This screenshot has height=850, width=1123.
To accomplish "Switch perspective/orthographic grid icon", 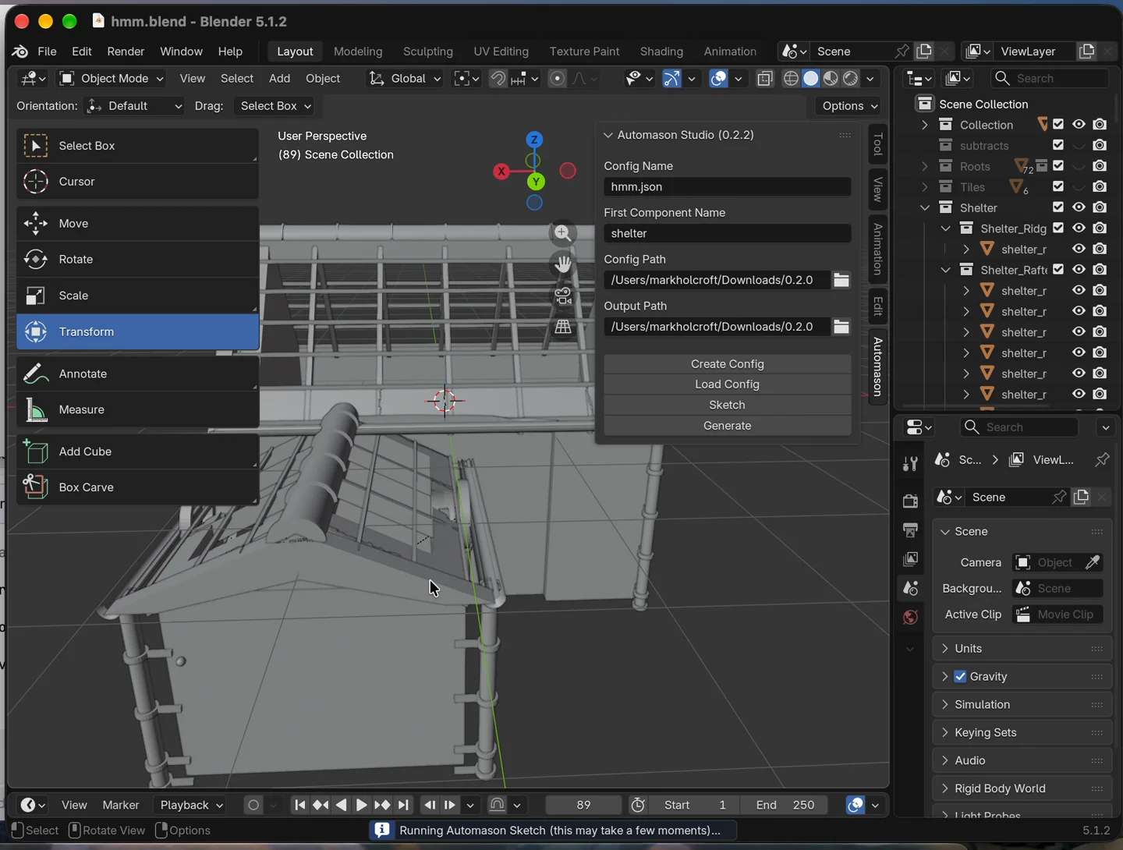I will [x=562, y=328].
